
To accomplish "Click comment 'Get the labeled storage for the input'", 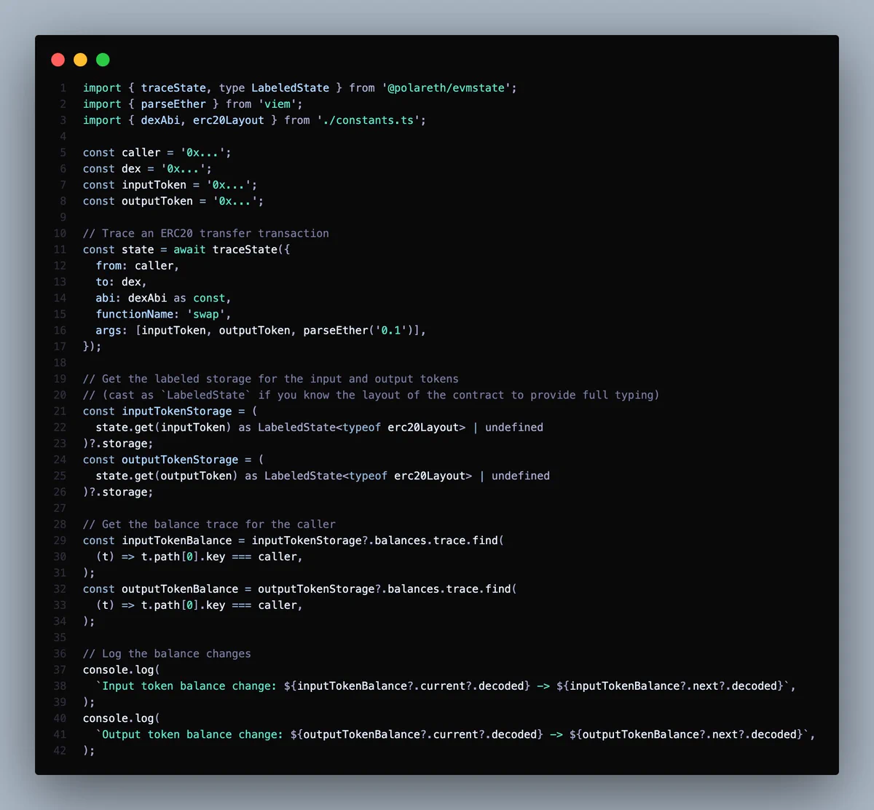I will tap(271, 380).
